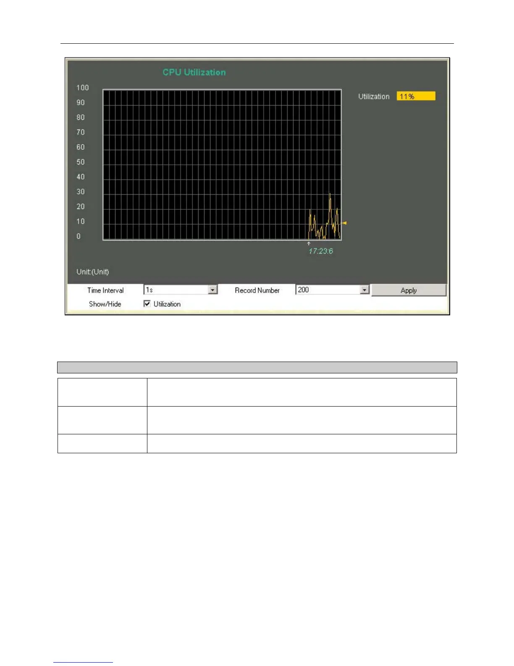Click the Show/Hide label
Image resolution: width=514 pixels, height=666 pixels.
(x=105, y=304)
